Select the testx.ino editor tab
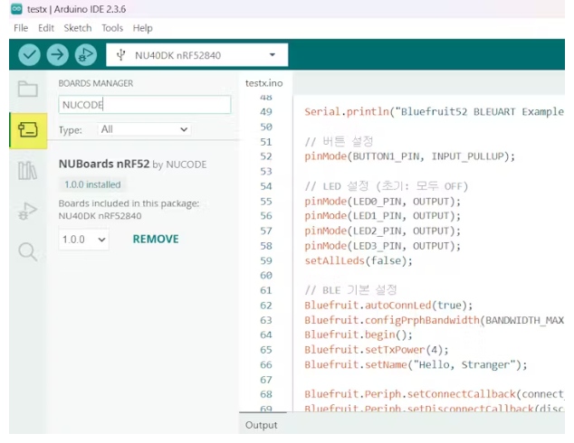This screenshot has width=574, height=443. [264, 83]
